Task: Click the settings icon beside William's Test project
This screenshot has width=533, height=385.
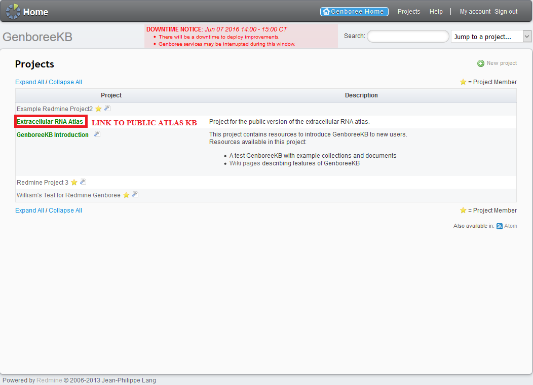Action: tap(135, 195)
